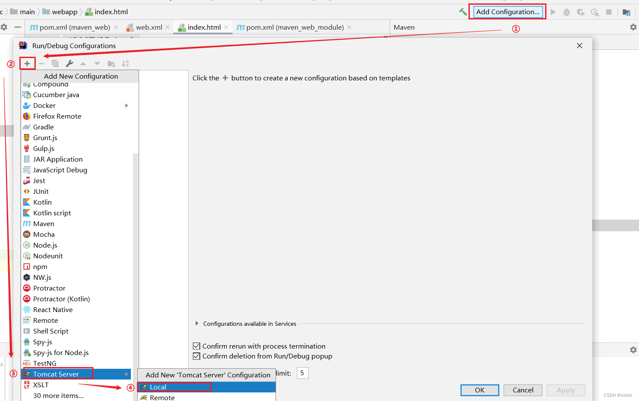Open Edit Templates wrench icon
This screenshot has height=401, width=639.
click(x=69, y=64)
